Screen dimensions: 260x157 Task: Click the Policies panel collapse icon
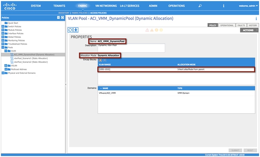click(58, 18)
